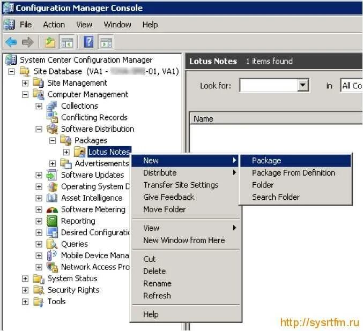Select Cut in the context menu

coord(185,259)
